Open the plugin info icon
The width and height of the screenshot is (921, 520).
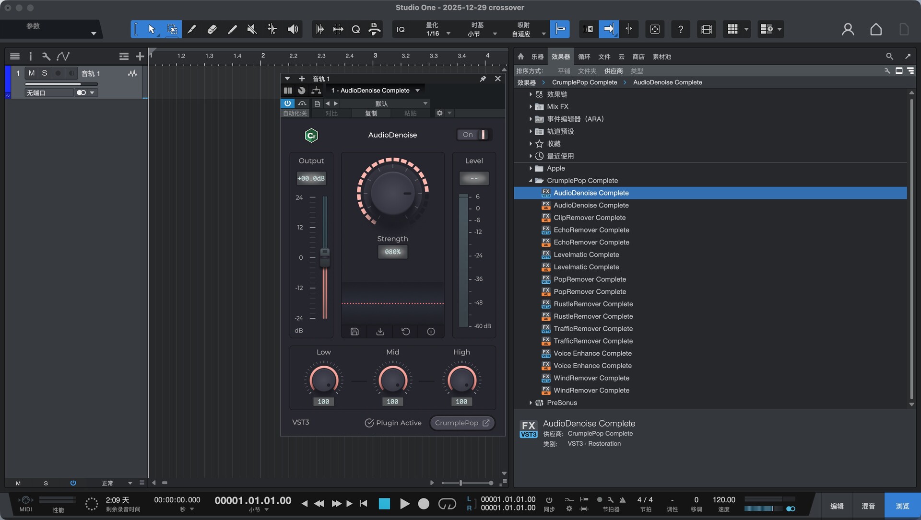pos(431,332)
